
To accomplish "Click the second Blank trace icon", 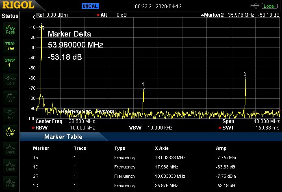I will click(10, 166).
